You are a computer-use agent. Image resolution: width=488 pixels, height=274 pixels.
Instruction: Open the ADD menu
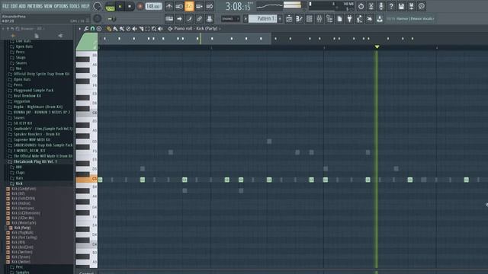click(22, 6)
